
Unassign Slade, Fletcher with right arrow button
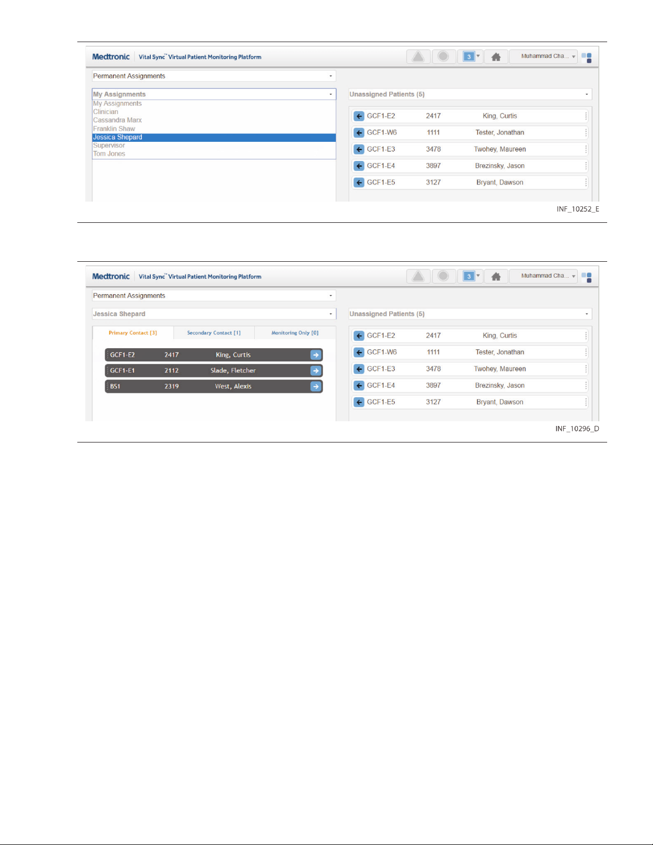point(316,371)
